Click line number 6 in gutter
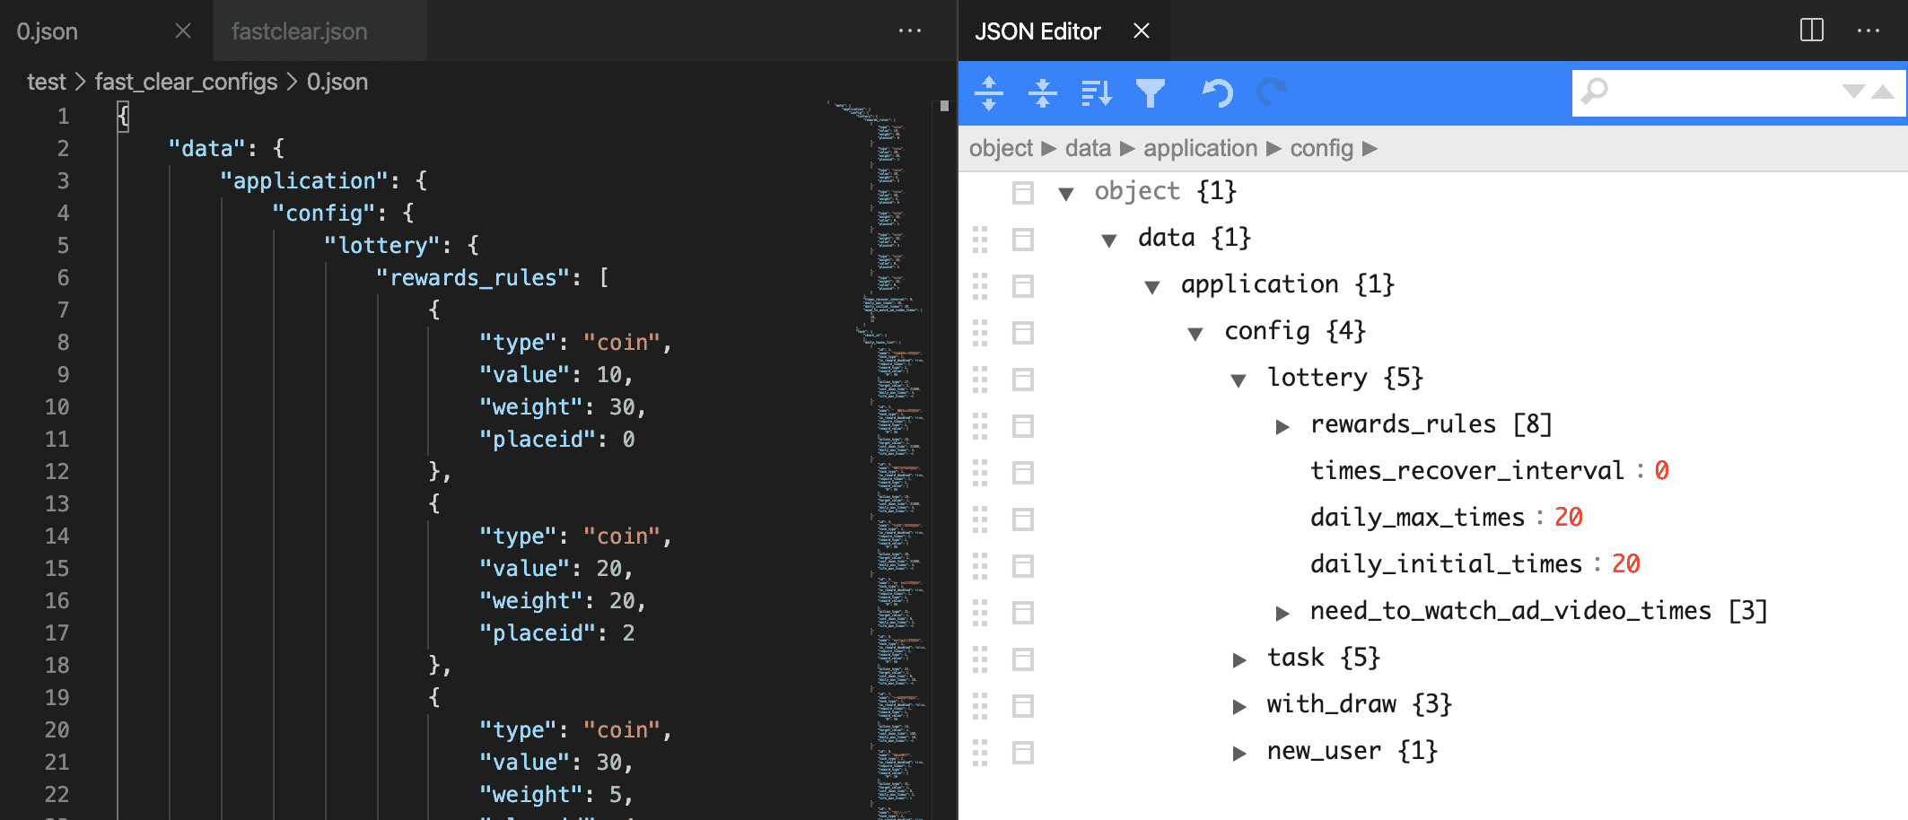Image resolution: width=1908 pixels, height=820 pixels. pyautogui.click(x=63, y=277)
